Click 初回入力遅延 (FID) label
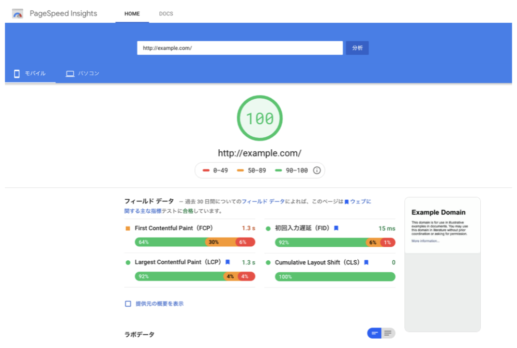Screen dimensions: 517x348 coord(302,228)
